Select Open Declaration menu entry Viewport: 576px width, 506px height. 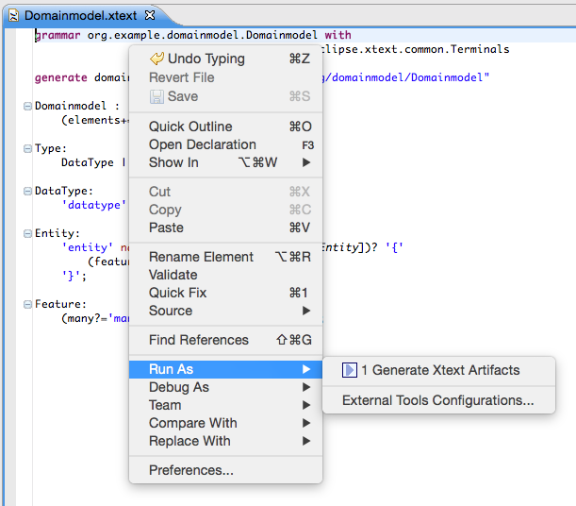click(x=202, y=144)
